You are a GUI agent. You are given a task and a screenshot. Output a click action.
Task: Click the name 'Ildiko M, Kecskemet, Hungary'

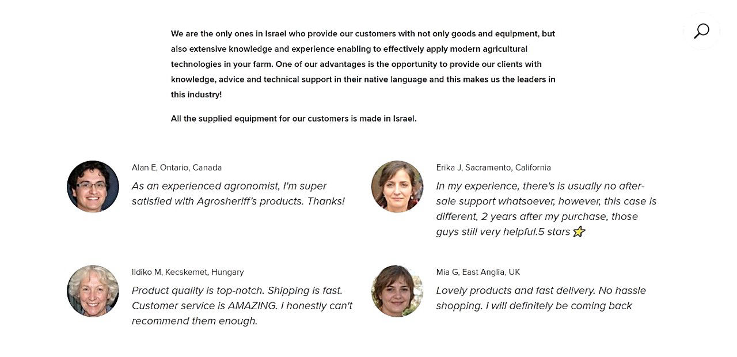point(188,272)
